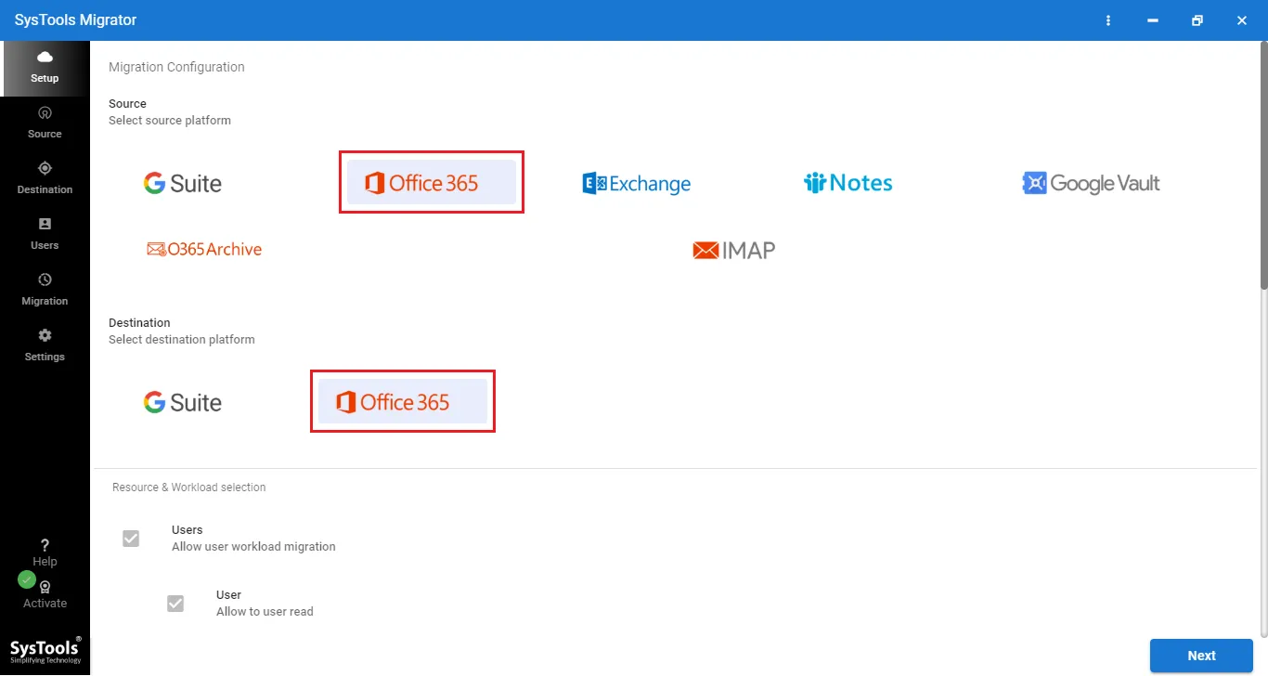Click 'Select destination platform' text
The image size is (1268, 676).
click(x=182, y=339)
